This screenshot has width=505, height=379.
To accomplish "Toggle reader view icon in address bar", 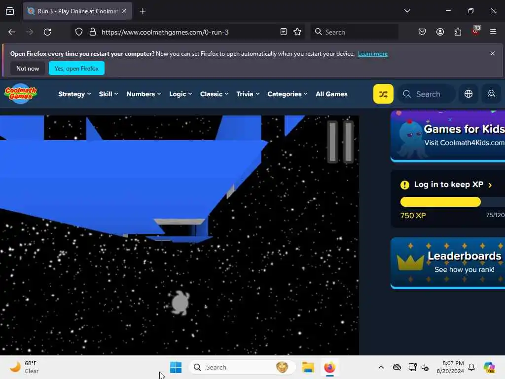I will [284, 32].
